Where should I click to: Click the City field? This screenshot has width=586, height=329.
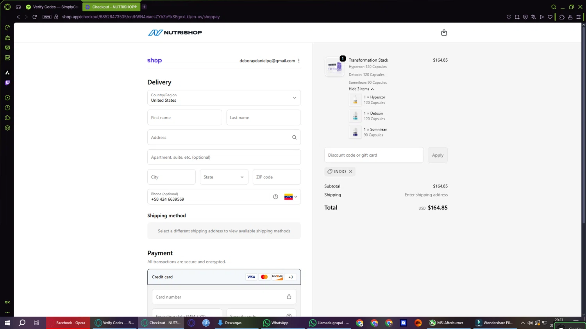[172, 177]
